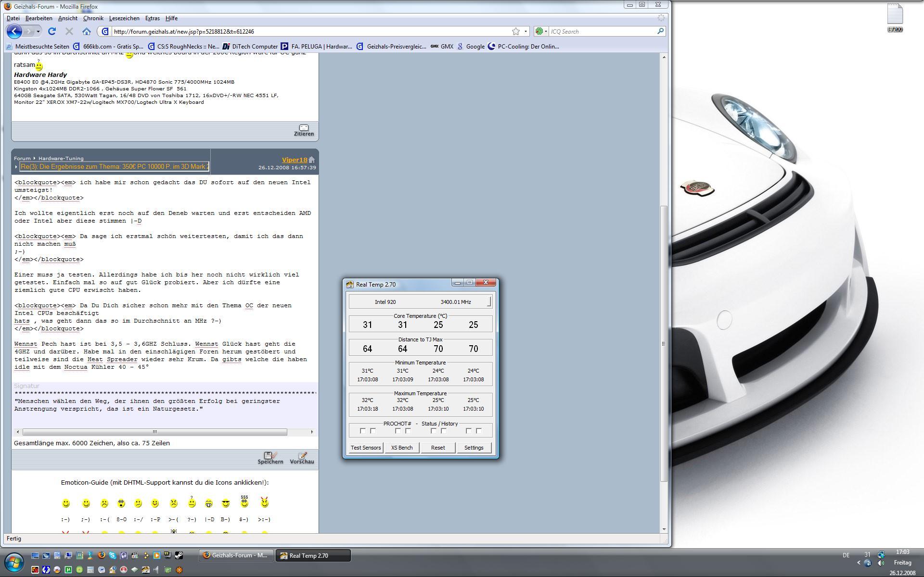This screenshot has width=924, height=577.
Task: Click the URL address bar
Action: (310, 31)
